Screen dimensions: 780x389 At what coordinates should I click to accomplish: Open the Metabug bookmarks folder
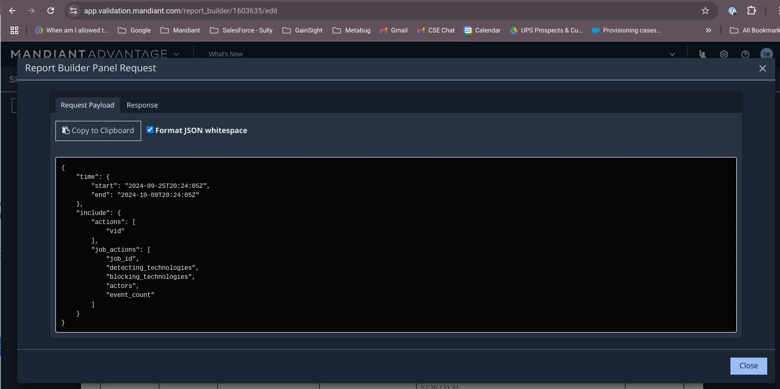(351, 30)
